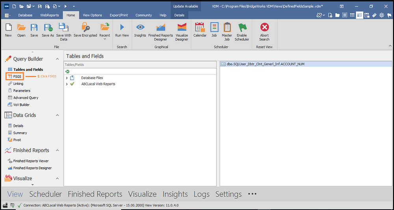Select the Details ribbon tab

click(x=179, y=15)
